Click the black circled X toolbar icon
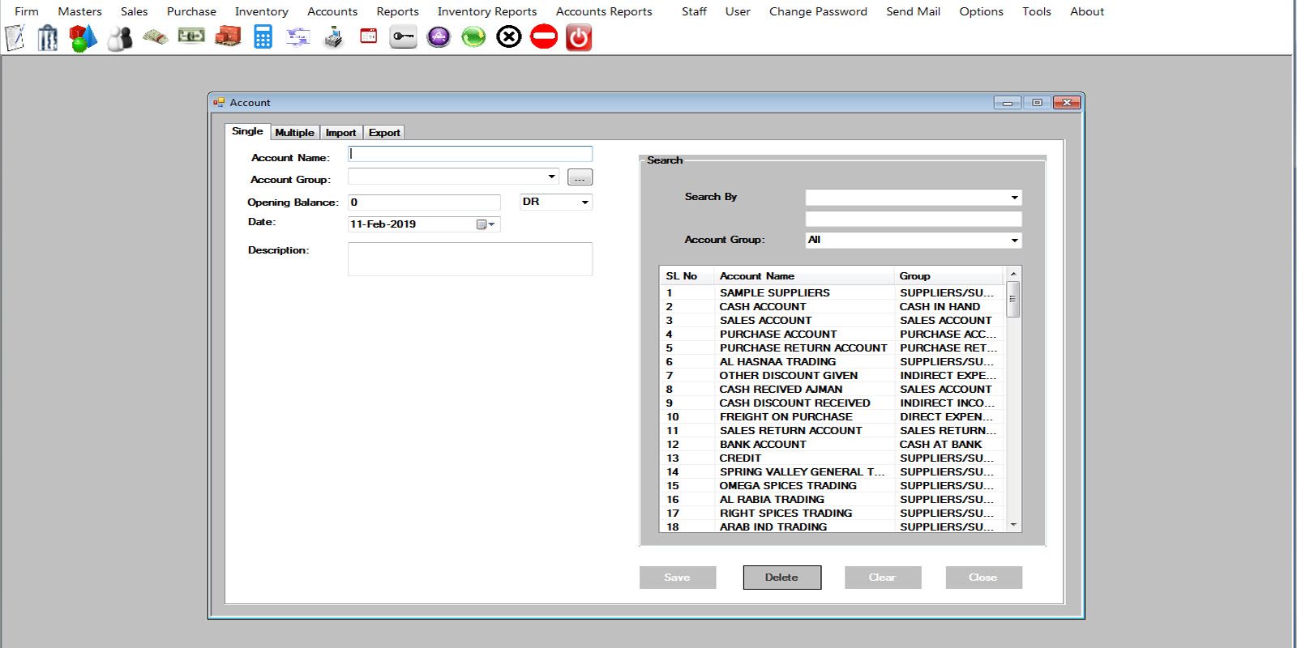Image resolution: width=1297 pixels, height=648 pixels. (509, 37)
